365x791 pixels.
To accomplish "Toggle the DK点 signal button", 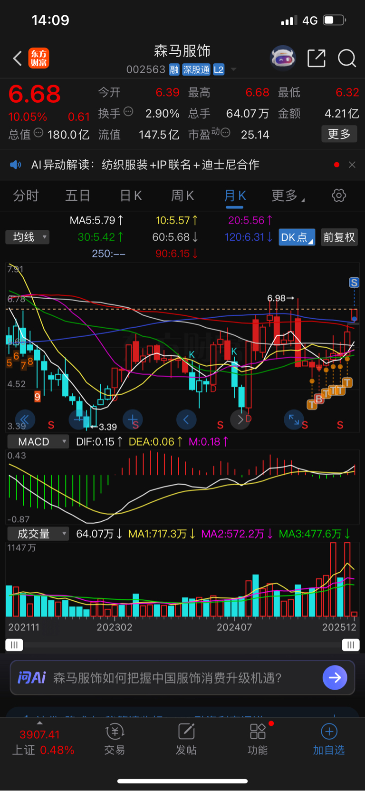I will pyautogui.click(x=297, y=237).
